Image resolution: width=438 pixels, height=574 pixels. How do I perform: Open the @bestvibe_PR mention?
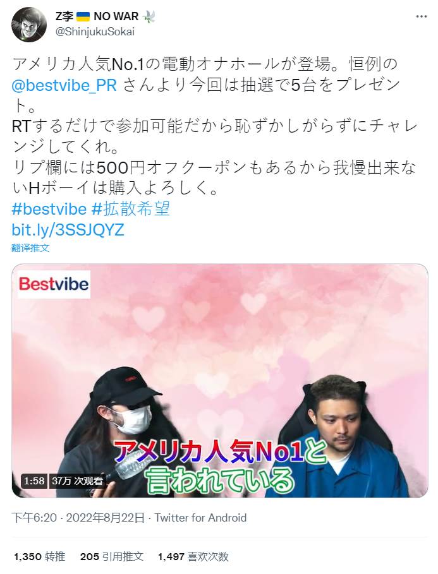64,85
